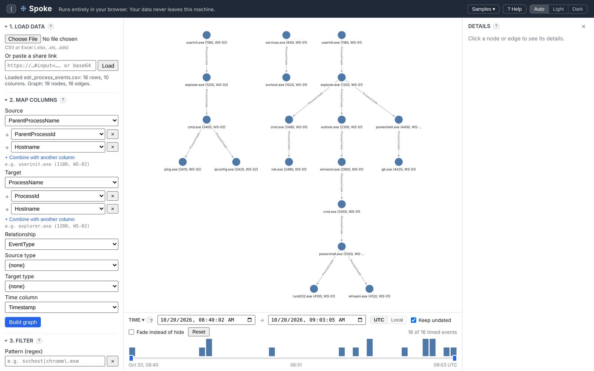This screenshot has height=371, width=594.
Task: Open the Details panel help icon
Action: point(496,26)
